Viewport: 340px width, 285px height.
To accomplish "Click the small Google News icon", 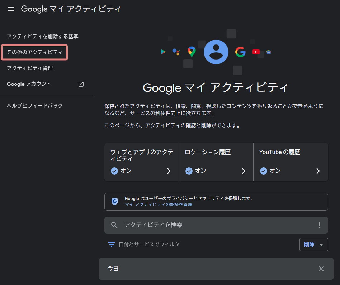I will click(x=269, y=52).
